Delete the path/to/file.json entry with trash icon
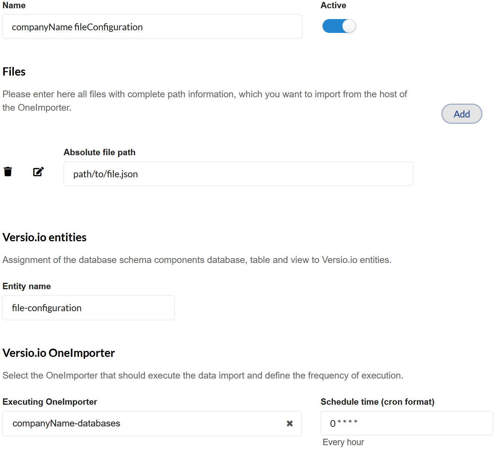The image size is (494, 450). [x=8, y=172]
